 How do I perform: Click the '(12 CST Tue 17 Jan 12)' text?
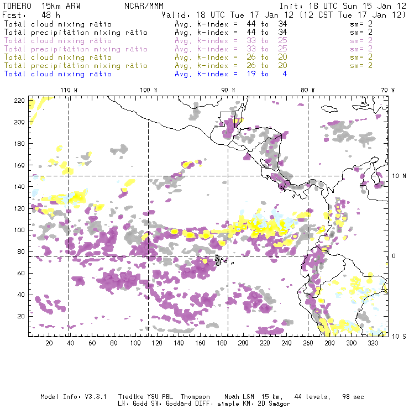tap(353, 15)
